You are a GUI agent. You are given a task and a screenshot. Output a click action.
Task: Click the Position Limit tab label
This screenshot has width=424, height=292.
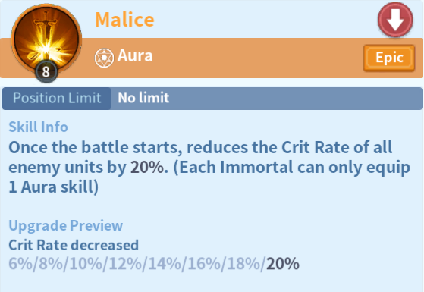[57, 98]
